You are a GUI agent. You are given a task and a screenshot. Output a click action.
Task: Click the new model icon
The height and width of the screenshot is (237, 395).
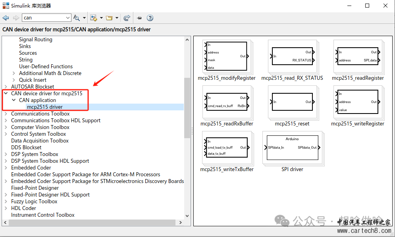point(94,18)
